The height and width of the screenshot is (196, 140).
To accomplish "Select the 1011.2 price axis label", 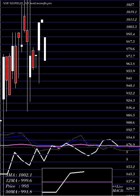I will 131,20.
